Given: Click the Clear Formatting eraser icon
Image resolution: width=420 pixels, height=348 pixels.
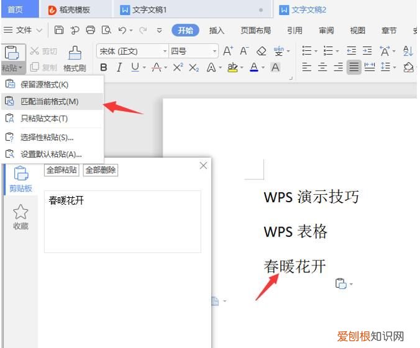Looking at the screenshot, I should pyautogui.click(x=262, y=51).
